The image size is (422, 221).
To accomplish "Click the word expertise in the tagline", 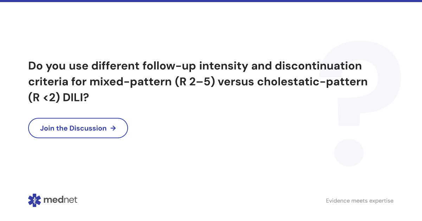I will click(381, 201).
